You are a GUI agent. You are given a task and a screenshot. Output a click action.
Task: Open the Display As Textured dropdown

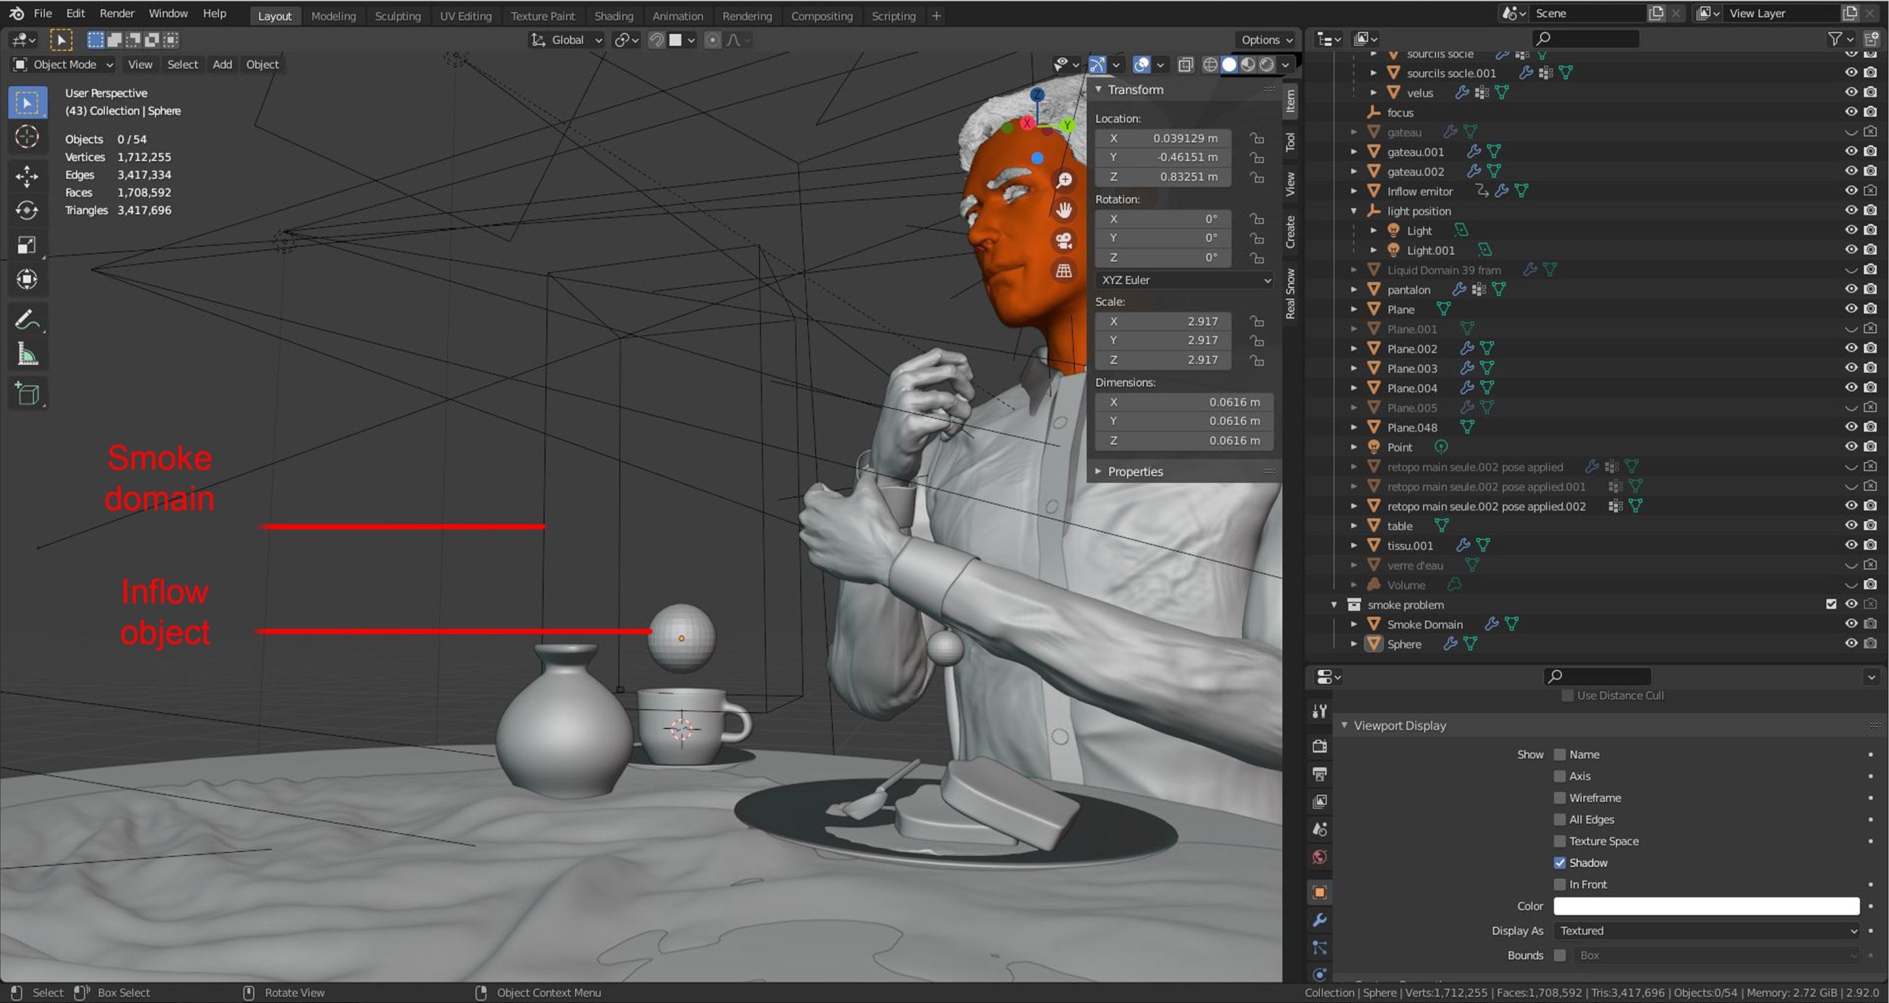(1705, 930)
